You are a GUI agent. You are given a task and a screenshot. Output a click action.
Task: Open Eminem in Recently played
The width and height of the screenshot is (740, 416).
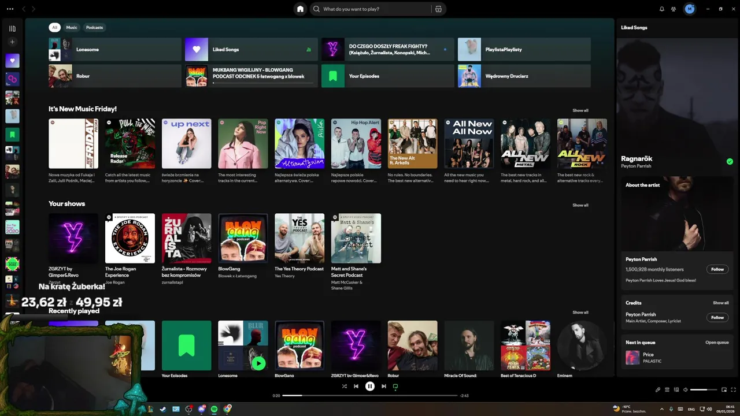[582, 350]
